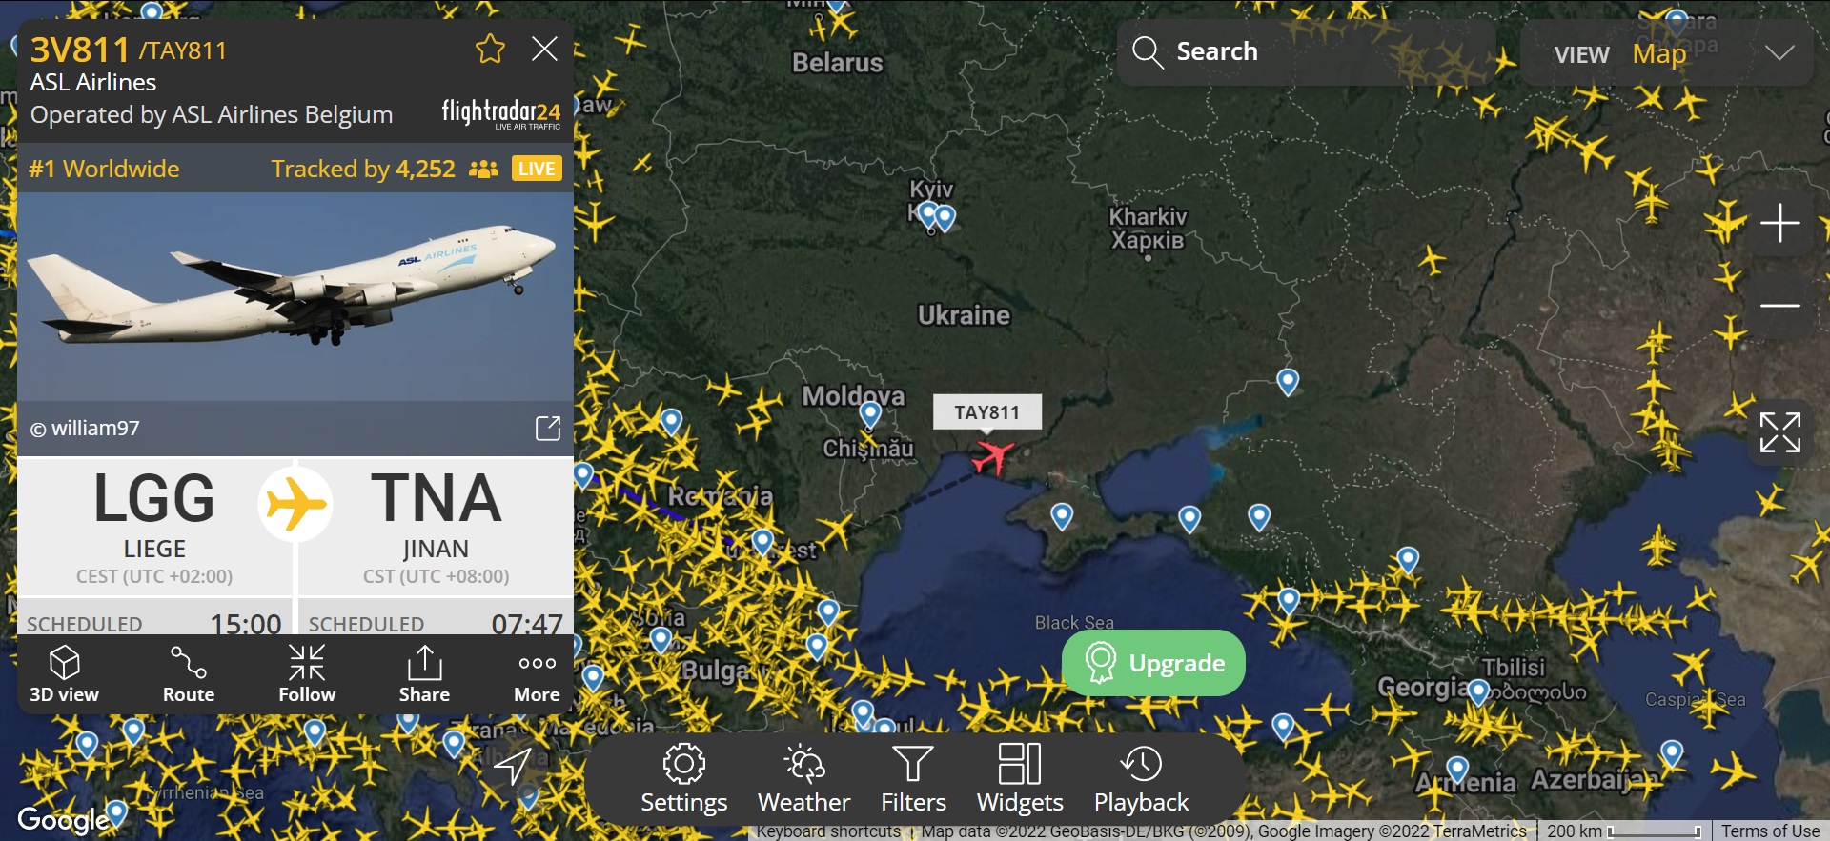
Task: Follow the selected aircraft
Action: pos(307,674)
